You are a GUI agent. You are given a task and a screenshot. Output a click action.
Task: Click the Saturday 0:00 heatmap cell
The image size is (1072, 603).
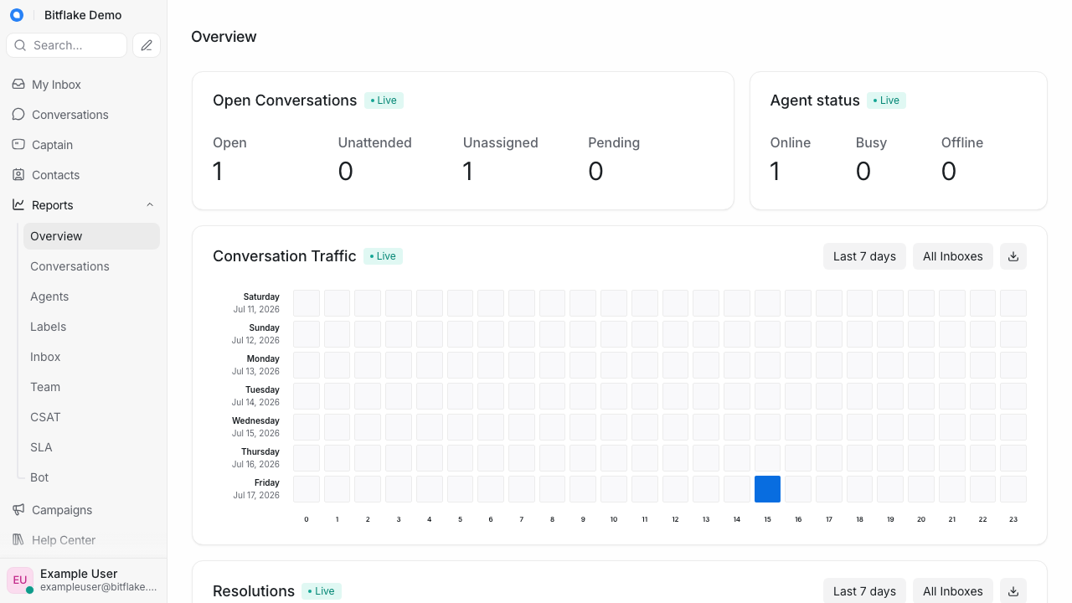click(307, 303)
